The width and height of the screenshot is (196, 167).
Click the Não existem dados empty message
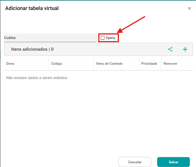[x=37, y=78]
